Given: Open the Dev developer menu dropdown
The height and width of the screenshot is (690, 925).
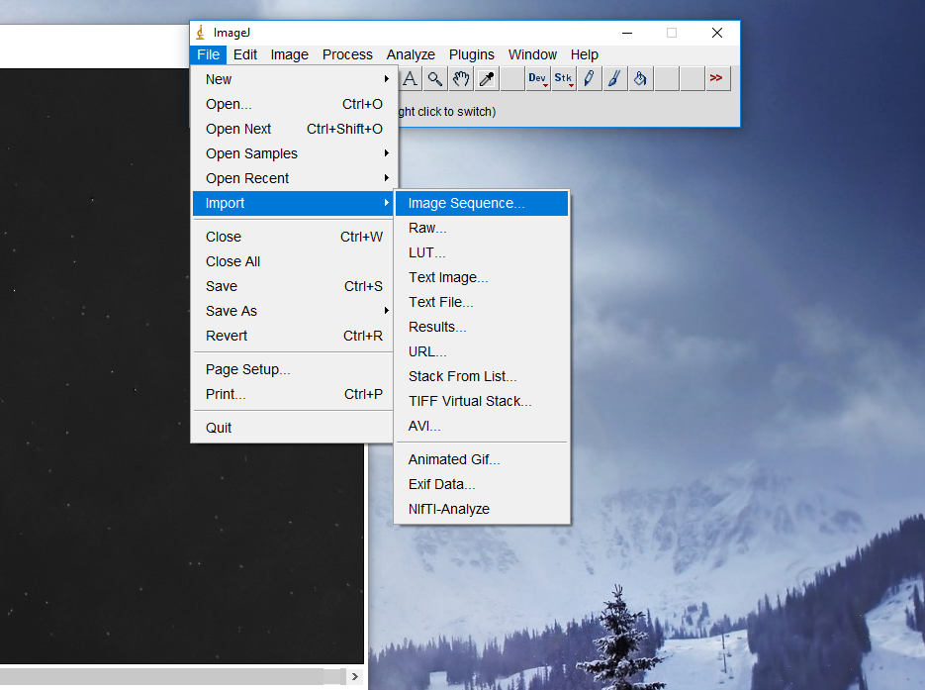Looking at the screenshot, I should (x=538, y=79).
